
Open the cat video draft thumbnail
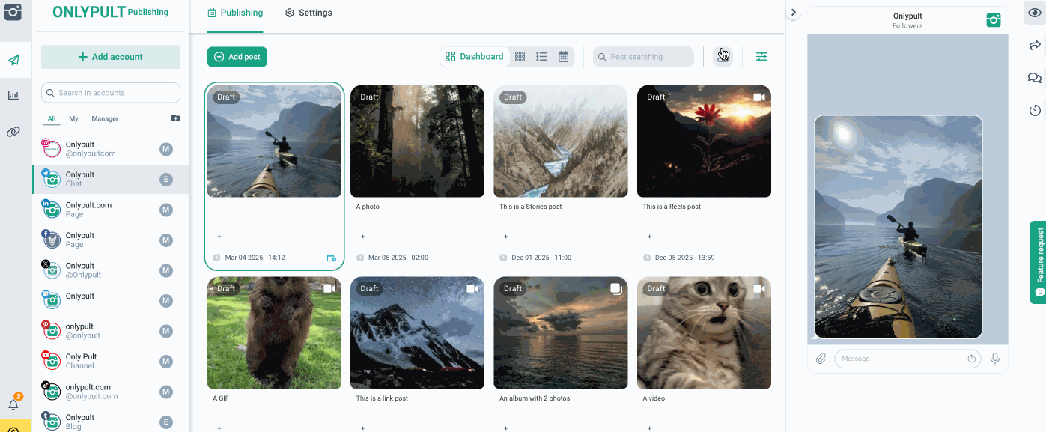pyautogui.click(x=704, y=332)
